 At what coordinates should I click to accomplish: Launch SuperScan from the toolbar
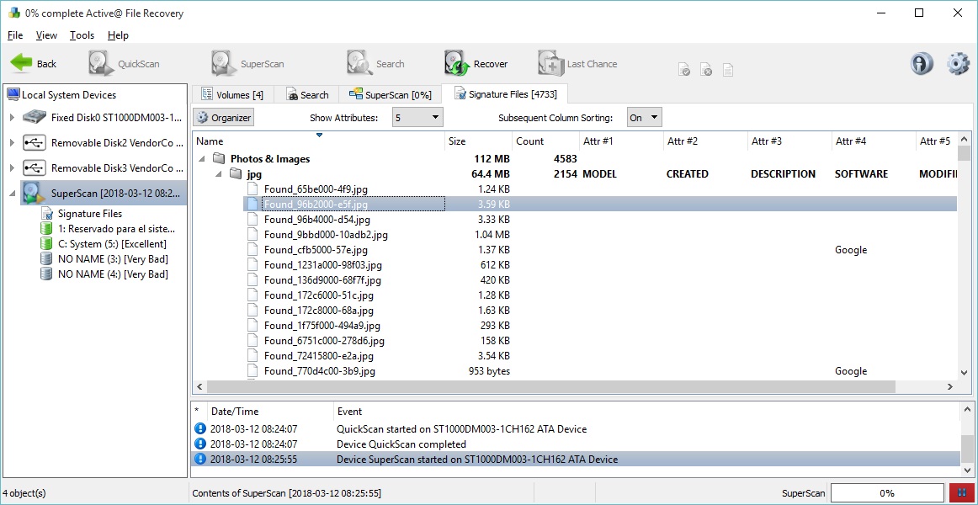(x=247, y=64)
